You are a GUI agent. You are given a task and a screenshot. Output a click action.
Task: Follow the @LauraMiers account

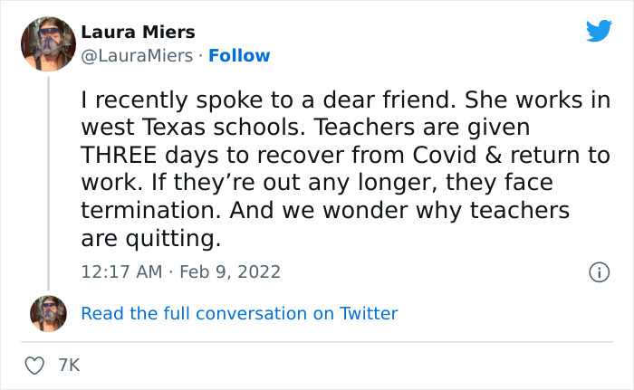[239, 56]
